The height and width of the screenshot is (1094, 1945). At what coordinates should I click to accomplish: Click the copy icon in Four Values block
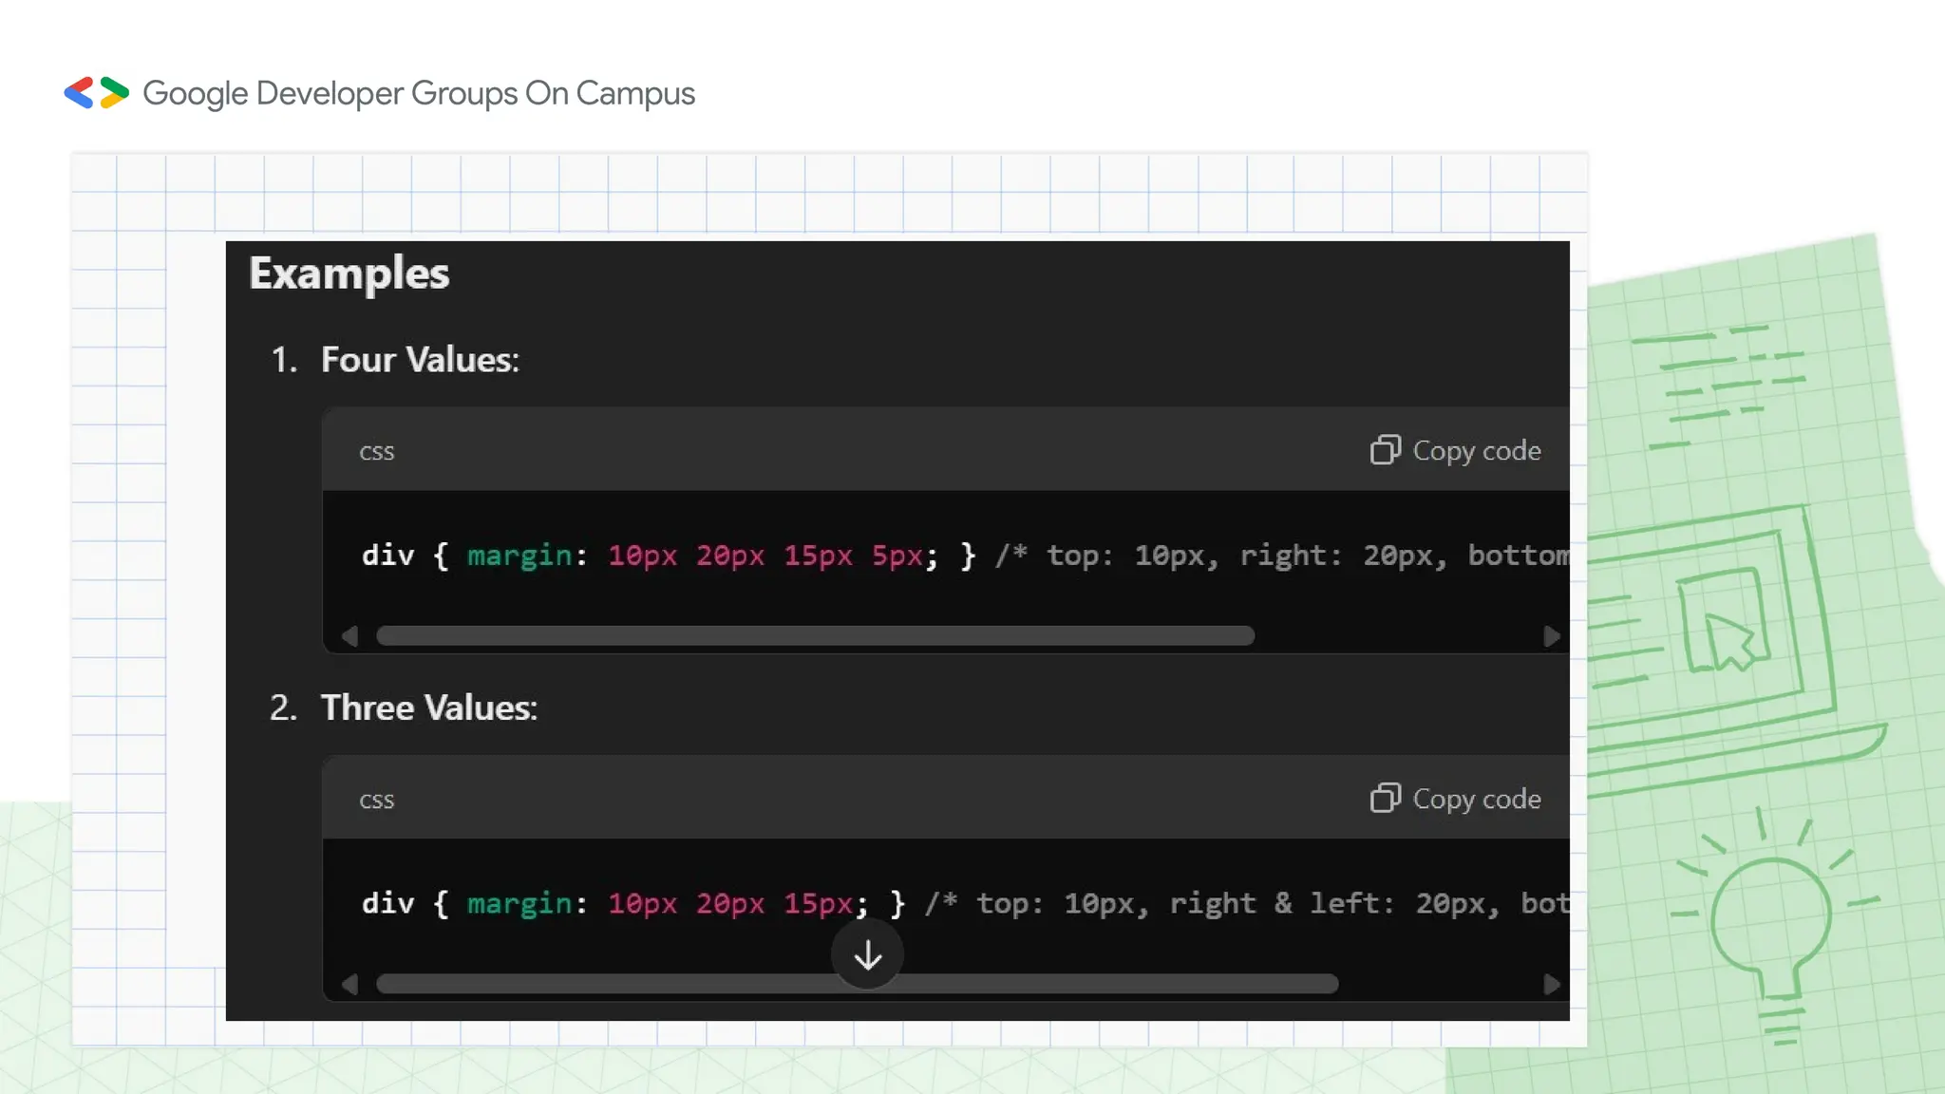(1385, 450)
